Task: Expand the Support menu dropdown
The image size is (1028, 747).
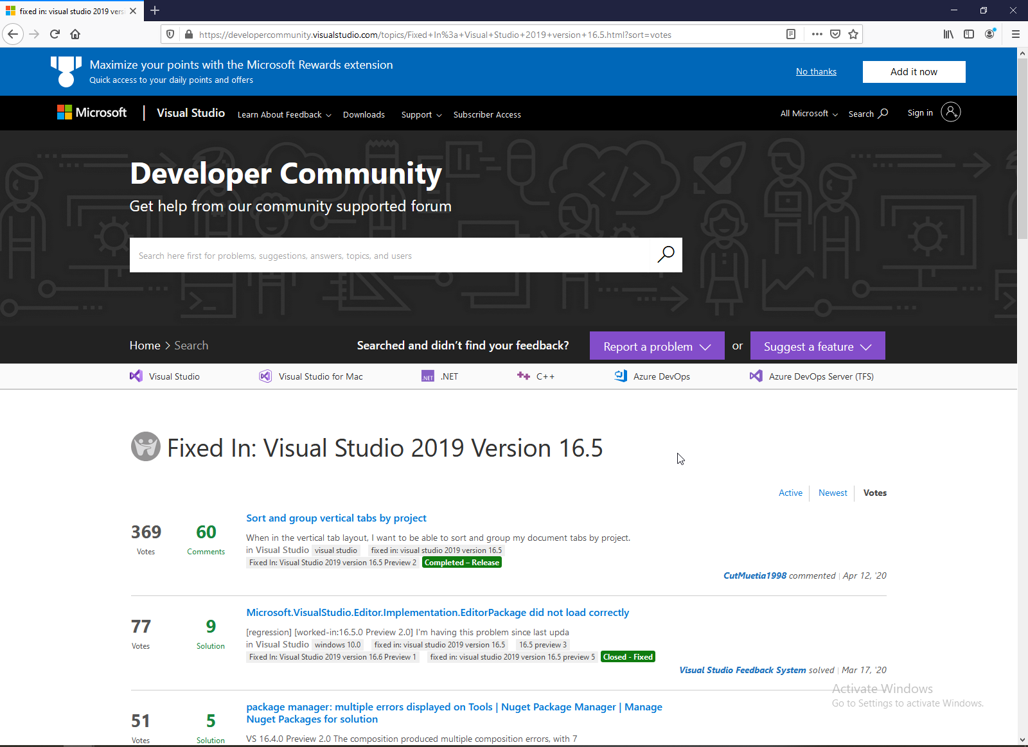Action: click(x=421, y=115)
